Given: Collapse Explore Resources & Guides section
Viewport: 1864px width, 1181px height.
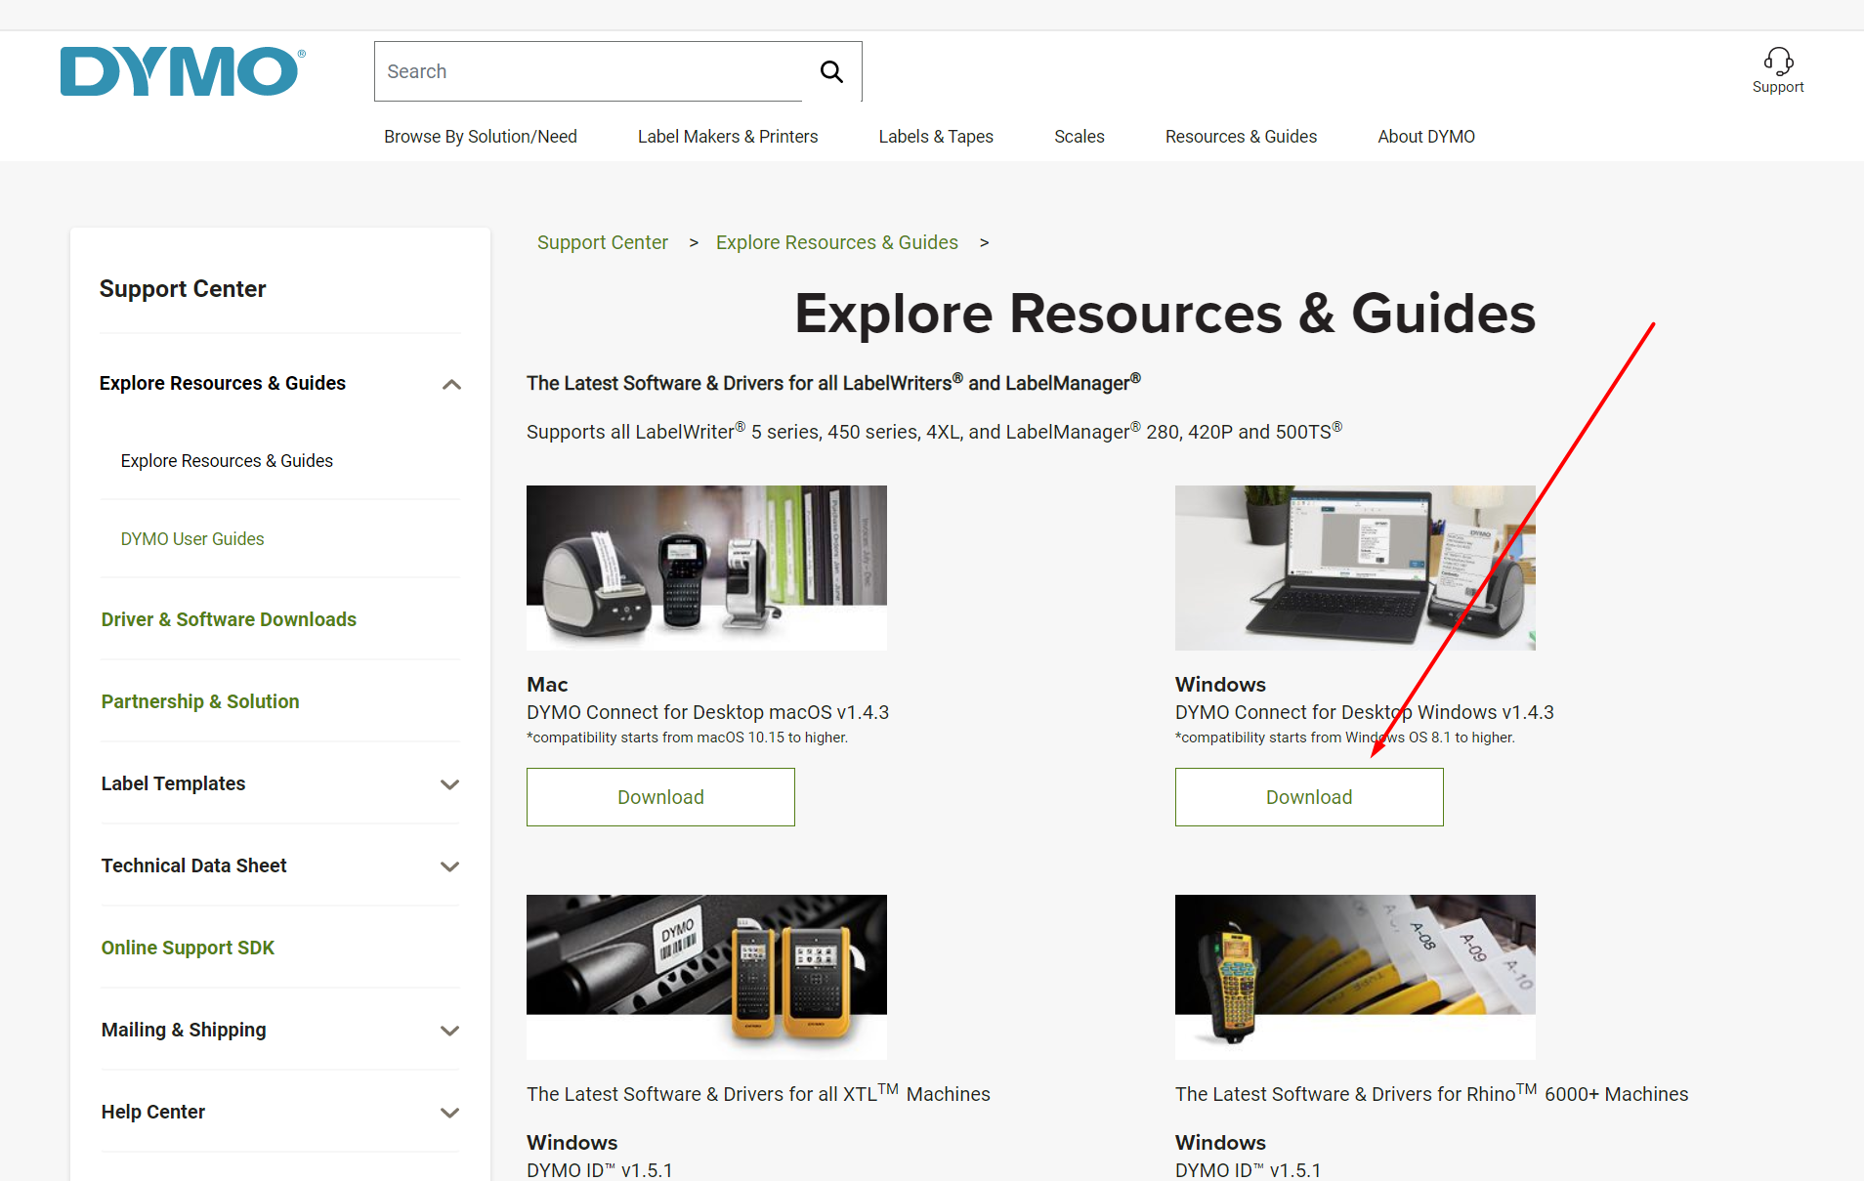Looking at the screenshot, I should [x=451, y=384].
